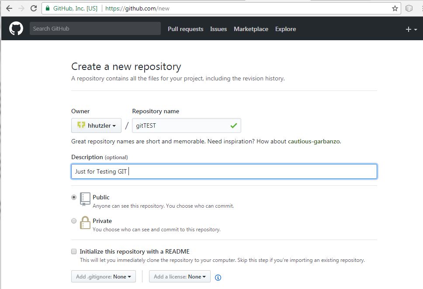
Task: Click the license info circle icon
Action: [218, 277]
